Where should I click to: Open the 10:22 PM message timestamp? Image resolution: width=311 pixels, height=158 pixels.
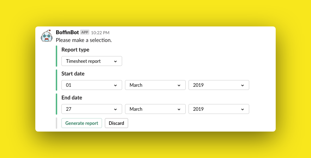pyautogui.click(x=100, y=33)
